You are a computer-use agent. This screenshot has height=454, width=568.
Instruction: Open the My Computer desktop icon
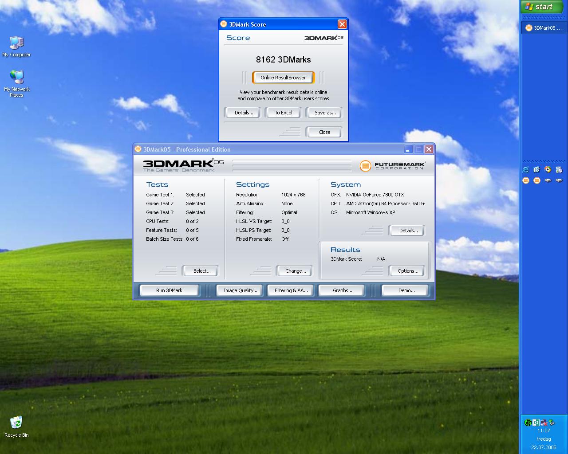pos(16,47)
